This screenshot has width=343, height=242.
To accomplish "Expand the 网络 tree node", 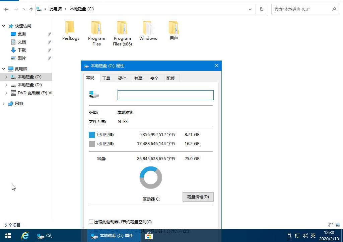I will [x=3, y=104].
